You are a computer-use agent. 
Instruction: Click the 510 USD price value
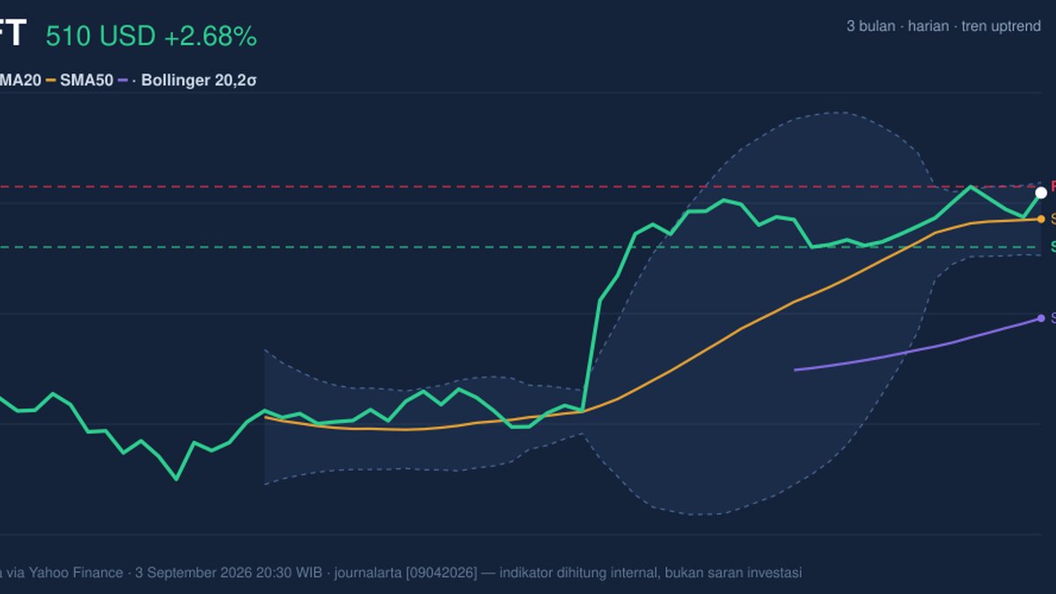coord(101,36)
